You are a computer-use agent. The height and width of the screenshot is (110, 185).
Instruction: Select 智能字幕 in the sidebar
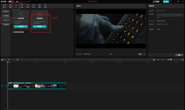pos(6,20)
